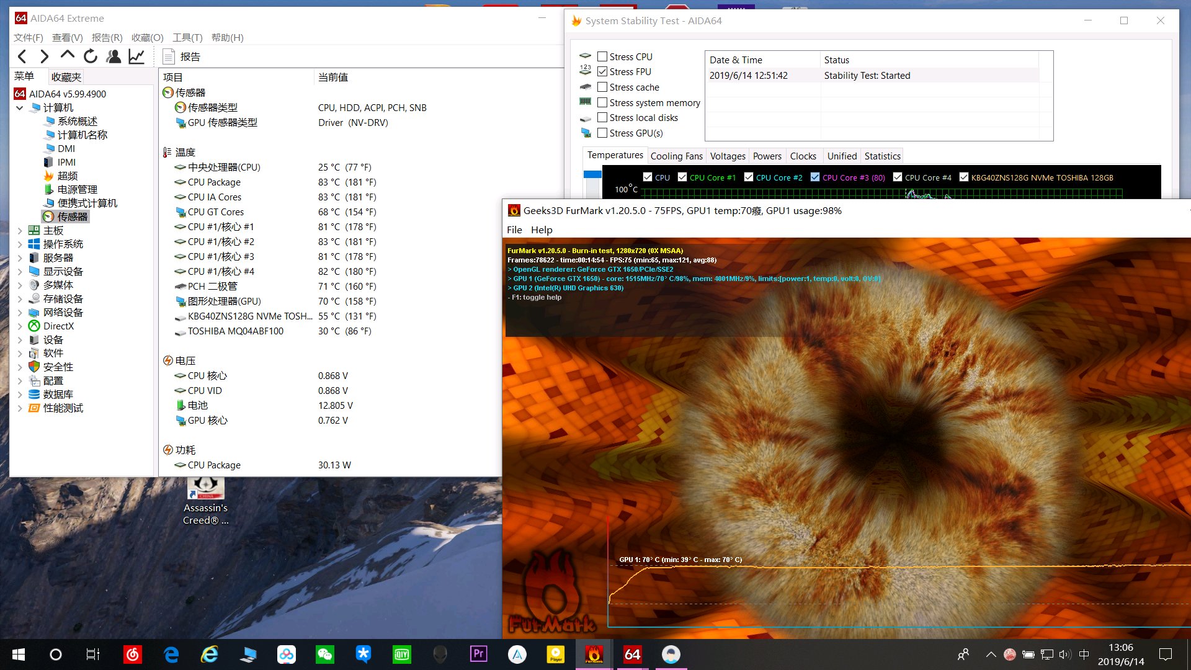Select the 系统概述 tree item

(x=78, y=122)
